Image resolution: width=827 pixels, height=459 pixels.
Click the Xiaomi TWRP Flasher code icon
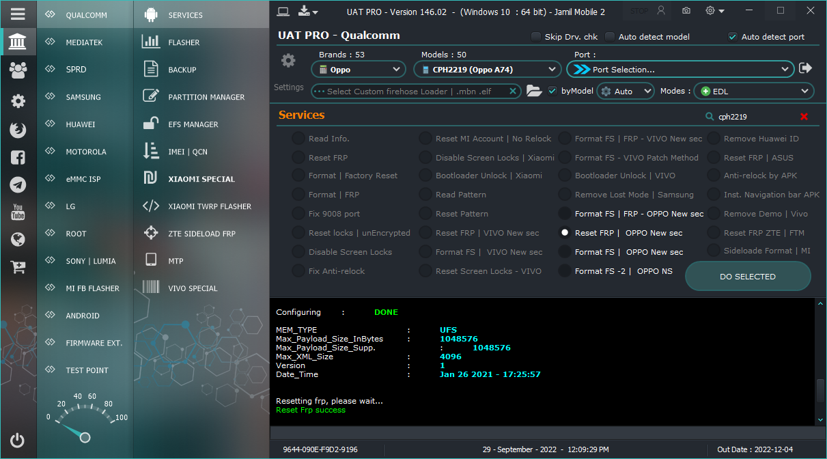(151, 206)
